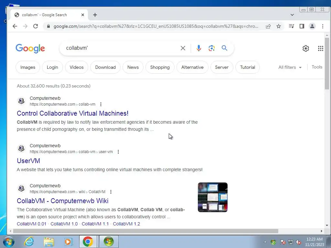This screenshot has width=331, height=248.
Task: Click the forward navigation arrow
Action: 25,26
